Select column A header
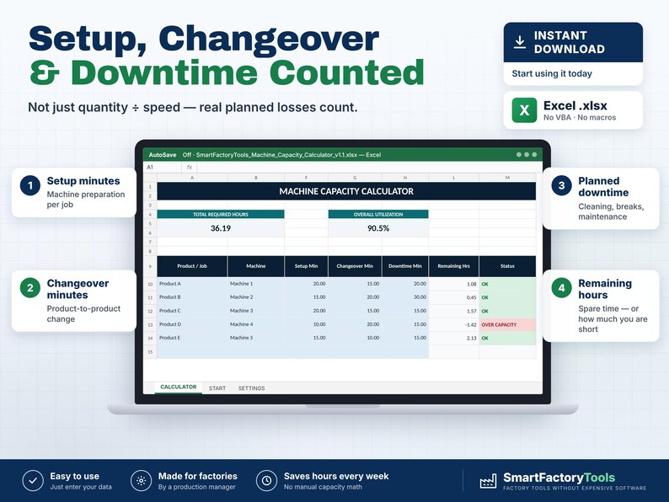 [x=192, y=178]
